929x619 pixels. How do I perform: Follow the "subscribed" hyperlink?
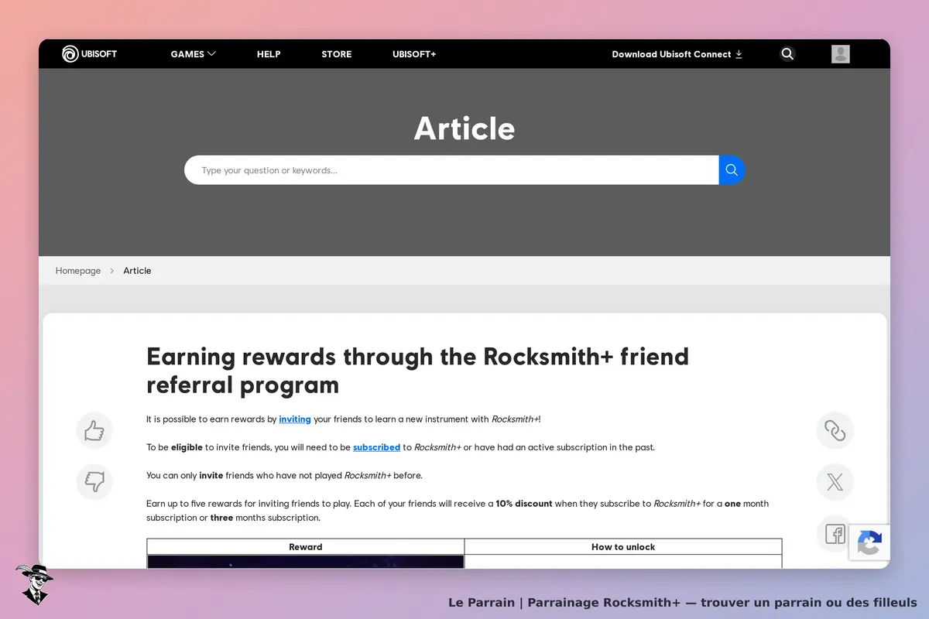(376, 447)
